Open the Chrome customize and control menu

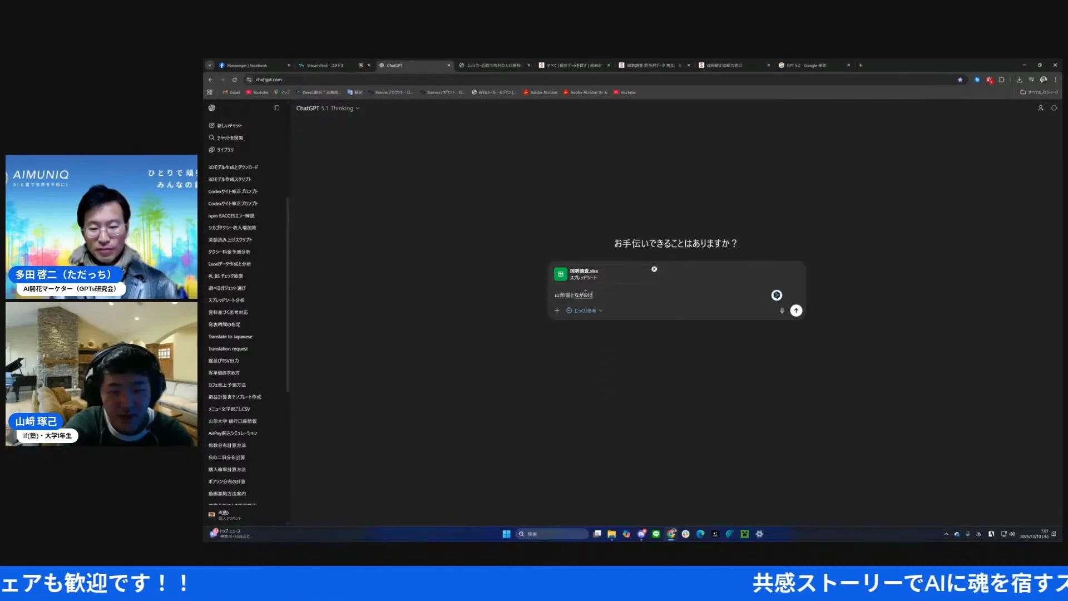(1055, 80)
